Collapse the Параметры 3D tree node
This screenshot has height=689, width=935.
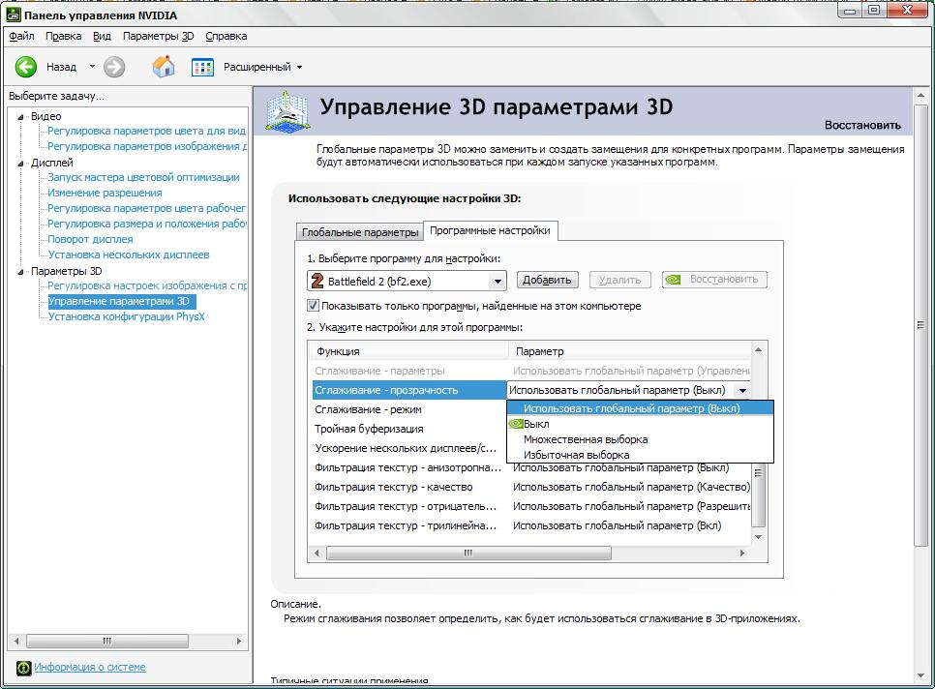(x=21, y=271)
